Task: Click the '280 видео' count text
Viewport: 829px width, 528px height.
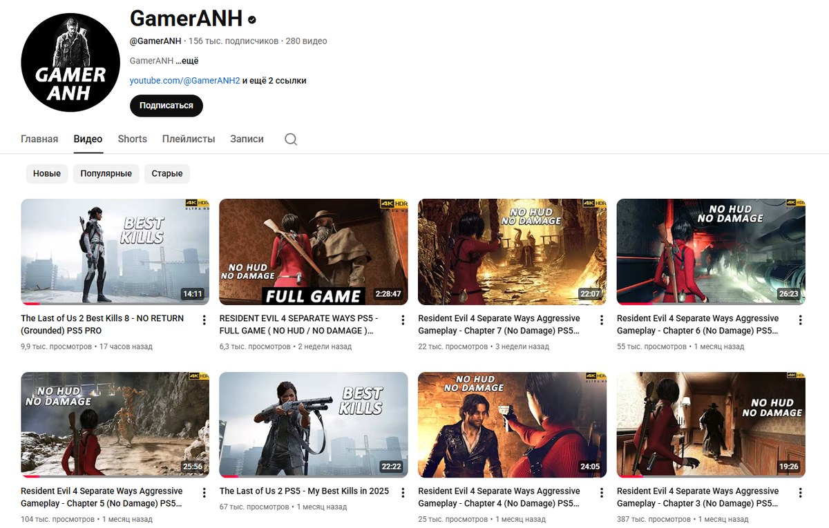Action: pos(306,41)
